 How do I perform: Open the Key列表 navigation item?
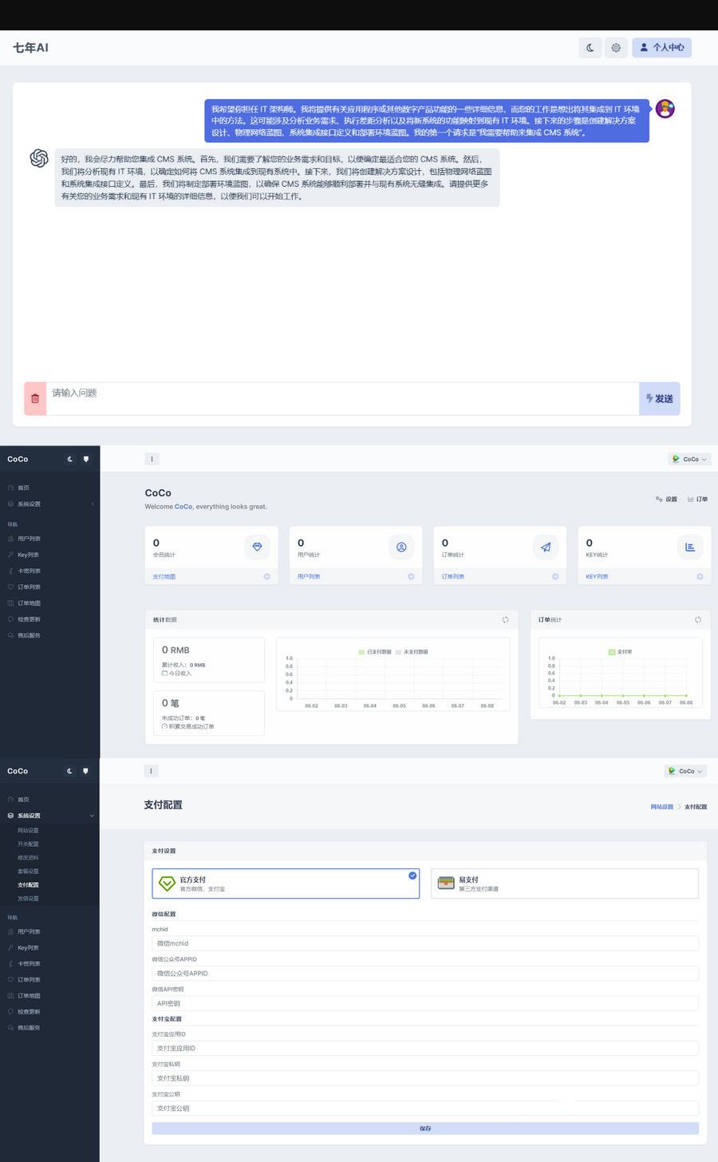click(x=26, y=554)
